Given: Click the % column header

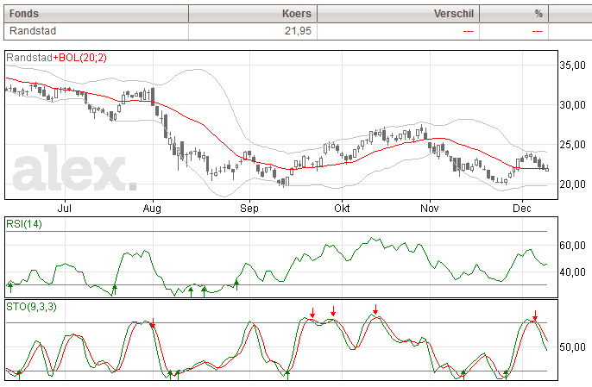Looking at the screenshot, I should [513, 14].
